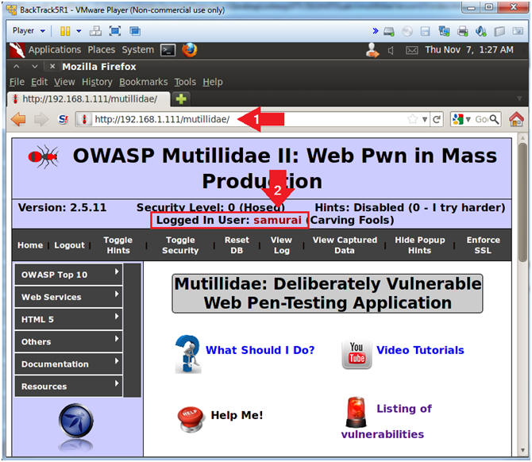The height and width of the screenshot is (462, 532).
Task: Click the Home link in Mutillidae
Action: tap(30, 245)
